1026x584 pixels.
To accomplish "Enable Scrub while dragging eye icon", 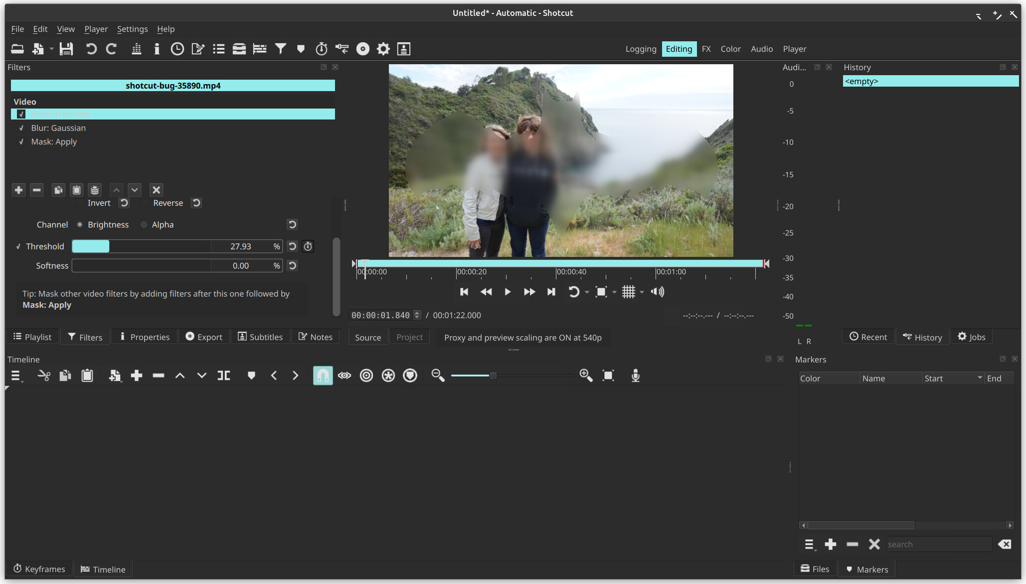I will click(344, 375).
